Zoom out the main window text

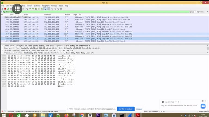point(55,9)
